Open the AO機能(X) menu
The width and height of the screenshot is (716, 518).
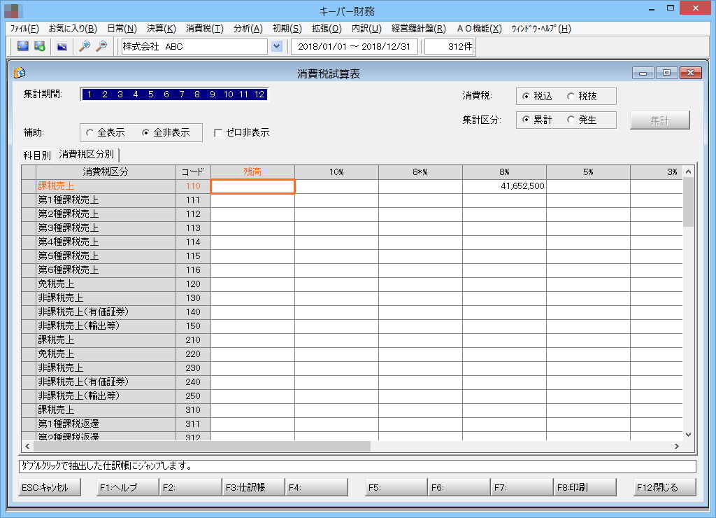(480, 28)
